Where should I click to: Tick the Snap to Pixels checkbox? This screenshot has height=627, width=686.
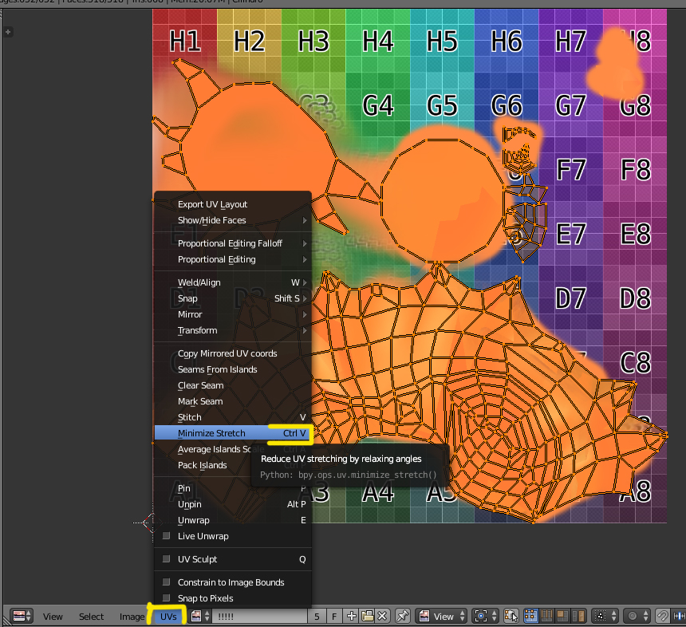pyautogui.click(x=167, y=598)
